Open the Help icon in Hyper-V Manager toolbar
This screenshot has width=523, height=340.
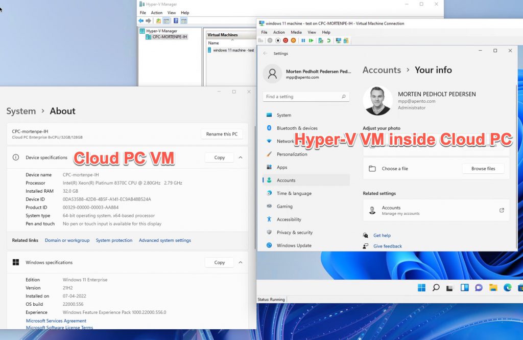coord(176,21)
